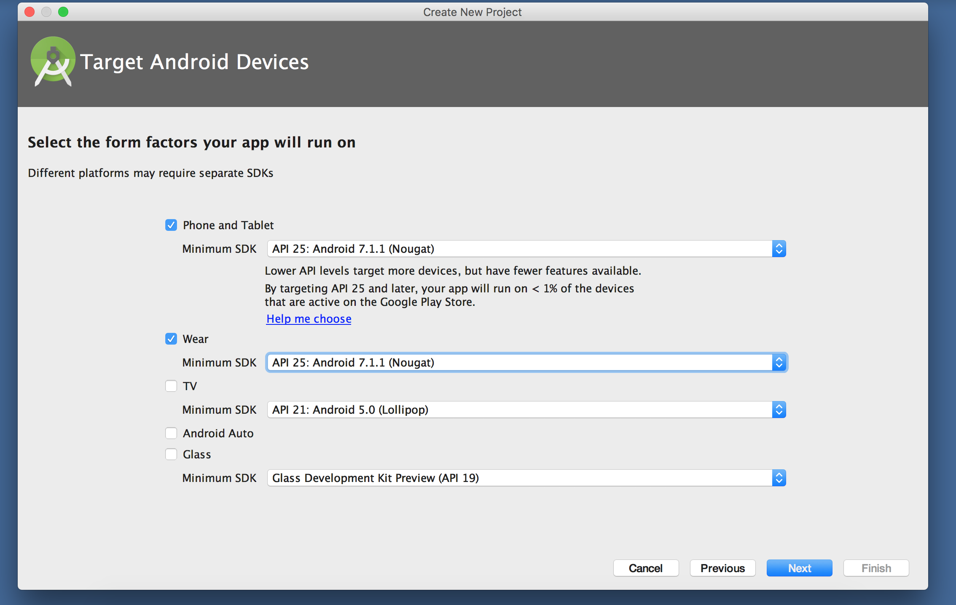Screen dimensions: 956x605
Task: Enable the Glass form factor checkbox
Action: [x=171, y=454]
